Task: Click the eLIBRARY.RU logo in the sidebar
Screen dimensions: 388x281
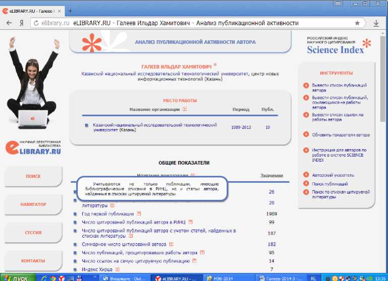Action: tap(33, 148)
